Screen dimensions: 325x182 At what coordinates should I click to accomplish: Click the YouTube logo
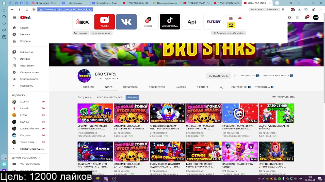[25, 18]
